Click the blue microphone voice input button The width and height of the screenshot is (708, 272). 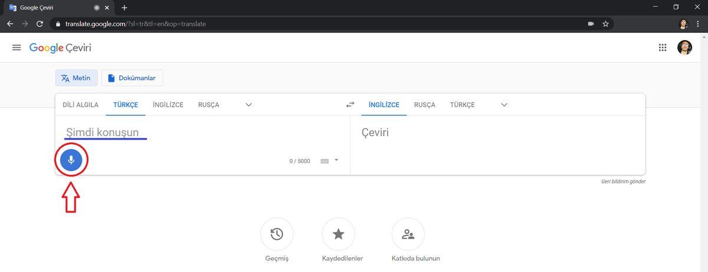tap(71, 160)
